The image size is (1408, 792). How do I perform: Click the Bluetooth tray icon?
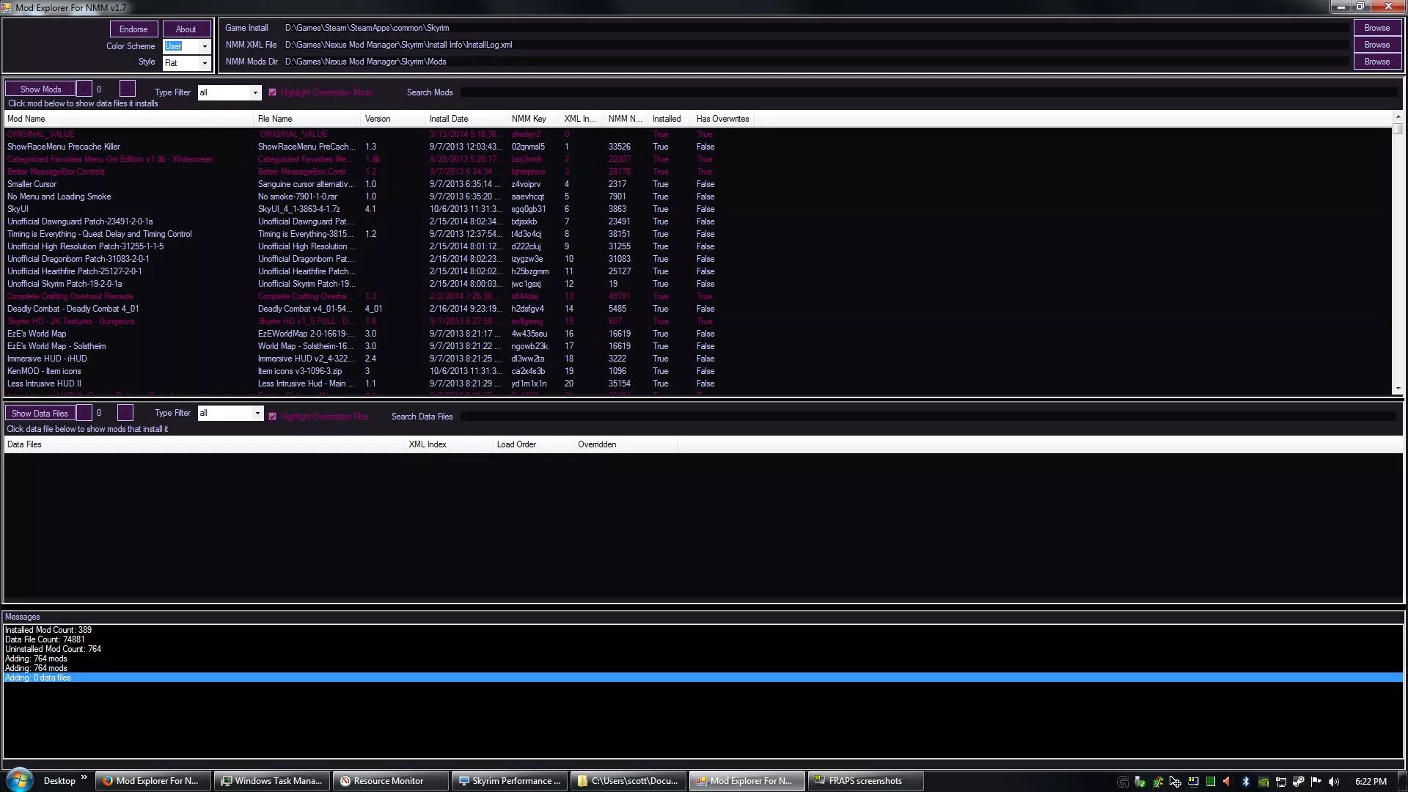[1245, 782]
